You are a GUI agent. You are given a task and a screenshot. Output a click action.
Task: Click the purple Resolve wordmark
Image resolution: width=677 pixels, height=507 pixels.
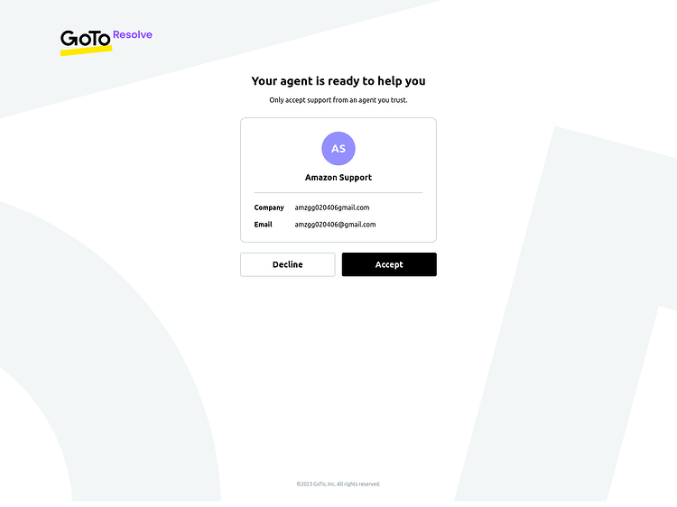tap(133, 34)
